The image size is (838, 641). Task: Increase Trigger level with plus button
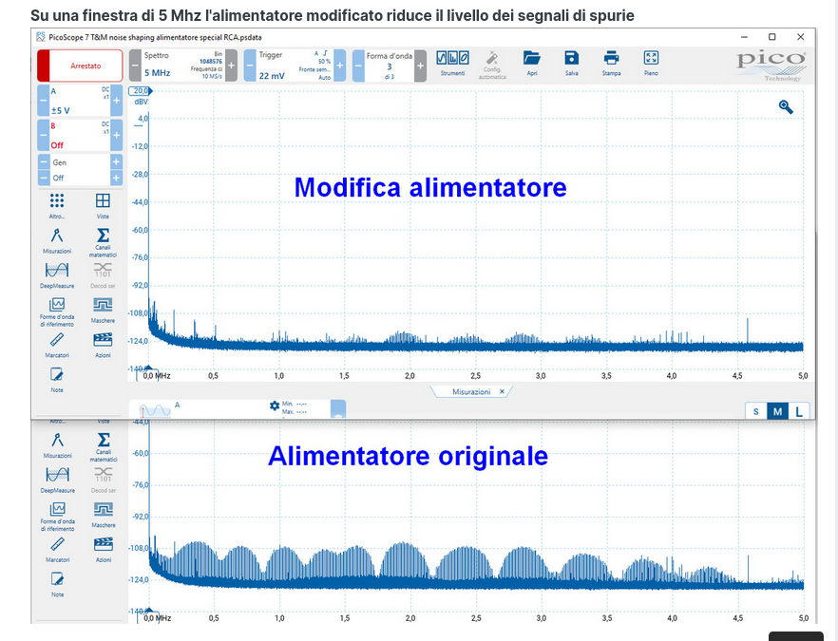click(x=340, y=66)
